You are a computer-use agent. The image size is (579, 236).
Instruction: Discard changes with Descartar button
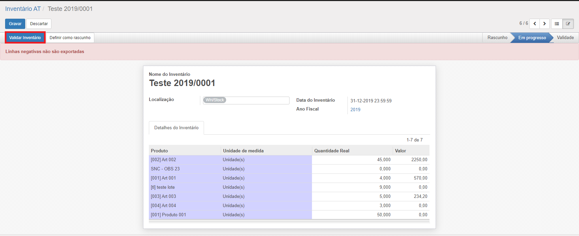pyautogui.click(x=39, y=24)
